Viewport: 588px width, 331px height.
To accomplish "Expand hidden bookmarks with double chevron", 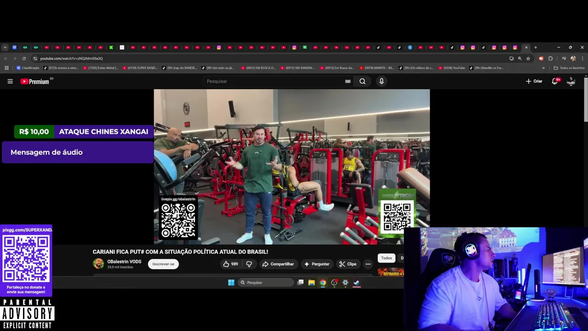I will (543, 68).
